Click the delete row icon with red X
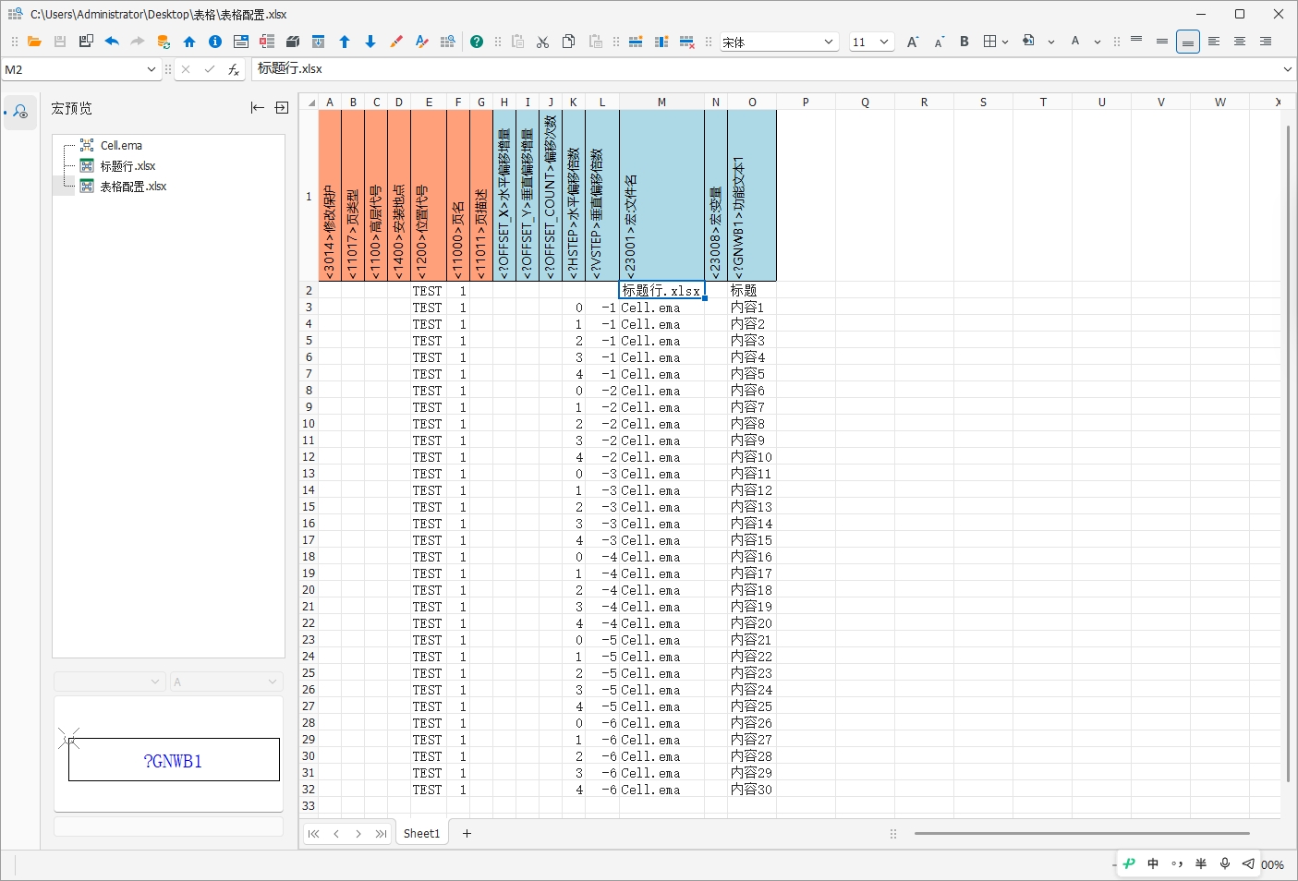1298x881 pixels. (x=687, y=42)
